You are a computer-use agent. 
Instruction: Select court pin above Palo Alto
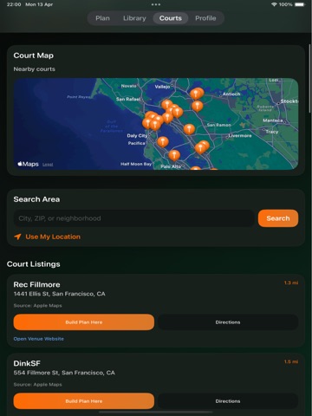174,155
